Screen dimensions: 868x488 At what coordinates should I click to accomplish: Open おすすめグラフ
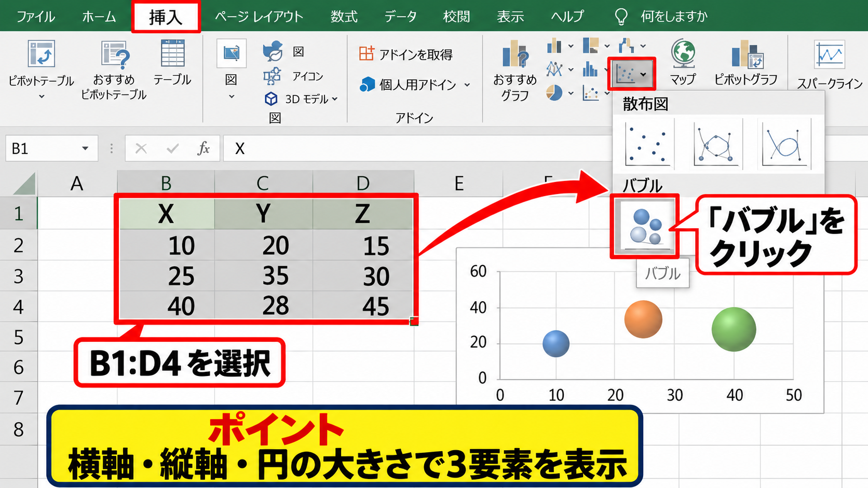[514, 71]
